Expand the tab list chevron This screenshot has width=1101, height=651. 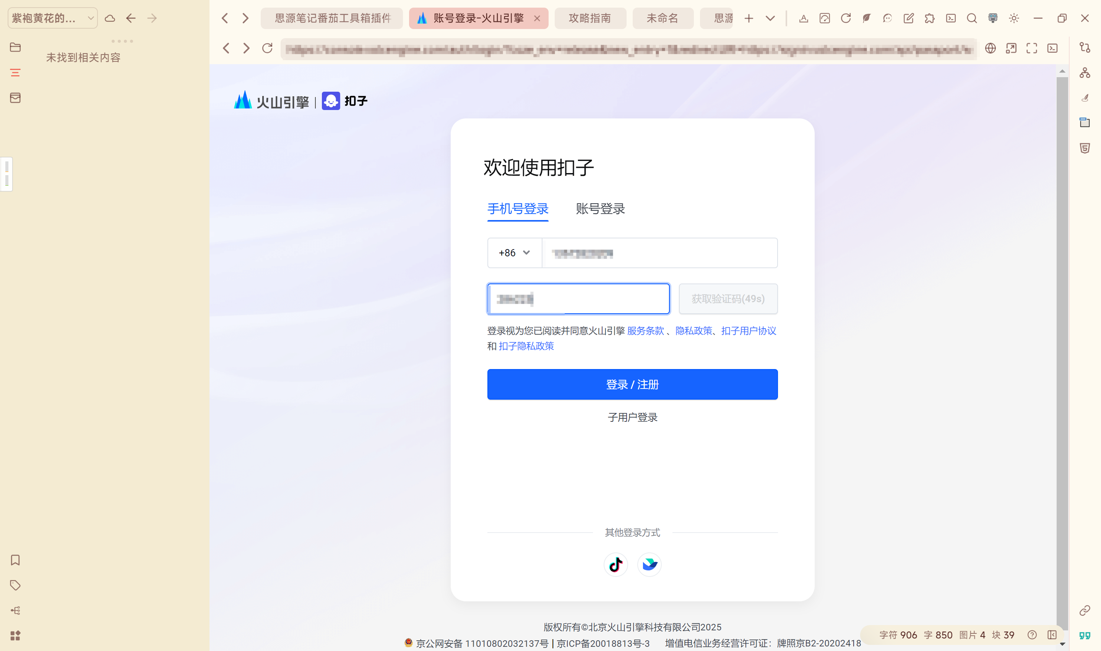click(x=770, y=18)
